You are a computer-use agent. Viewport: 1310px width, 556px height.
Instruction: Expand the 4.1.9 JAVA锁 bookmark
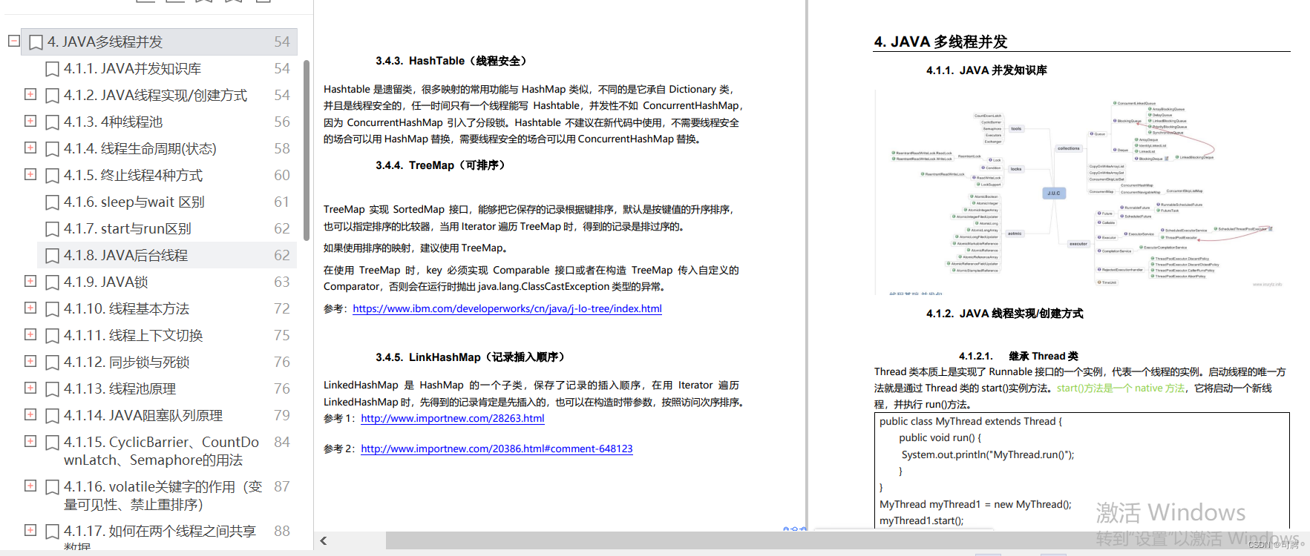[30, 281]
